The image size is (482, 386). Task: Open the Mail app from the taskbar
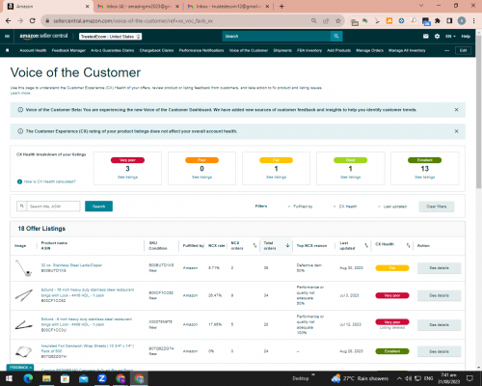pos(84,378)
